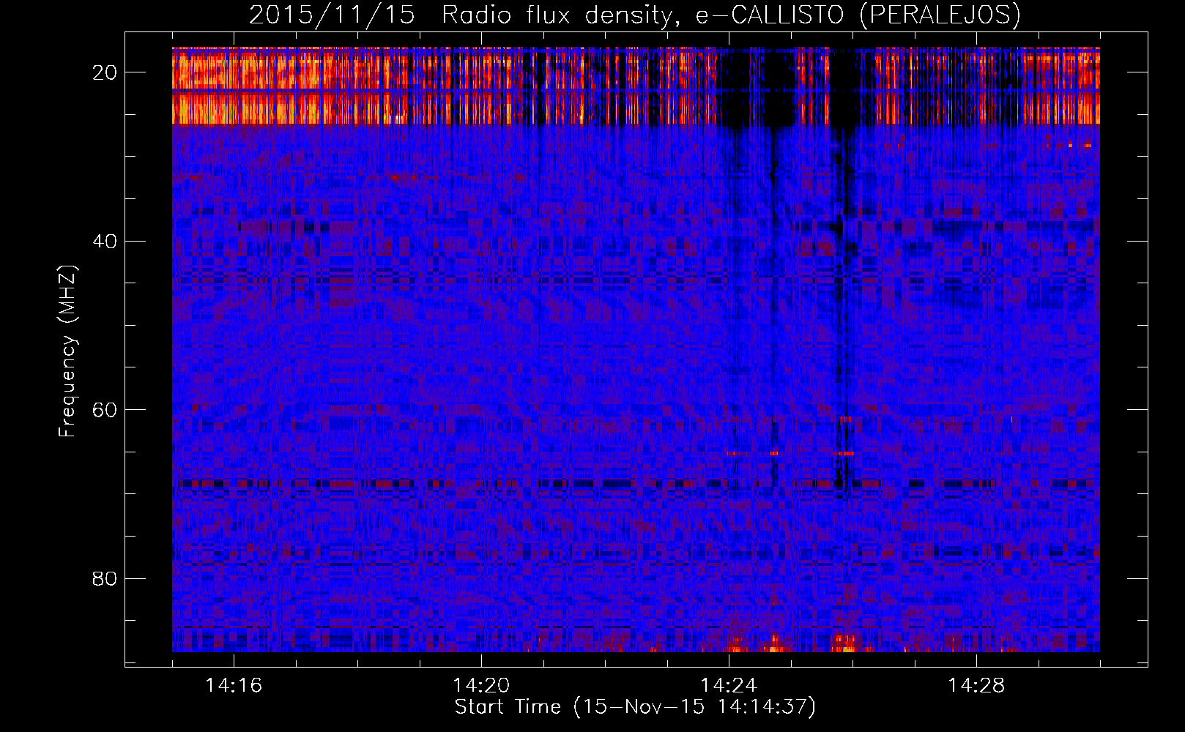Viewport: 1185px width, 732px height.
Task: Click the 20 frequency tick label
Action: [105, 72]
